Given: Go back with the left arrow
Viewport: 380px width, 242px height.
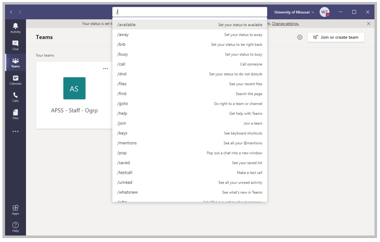Looking at the screenshot, I should (x=11, y=12).
